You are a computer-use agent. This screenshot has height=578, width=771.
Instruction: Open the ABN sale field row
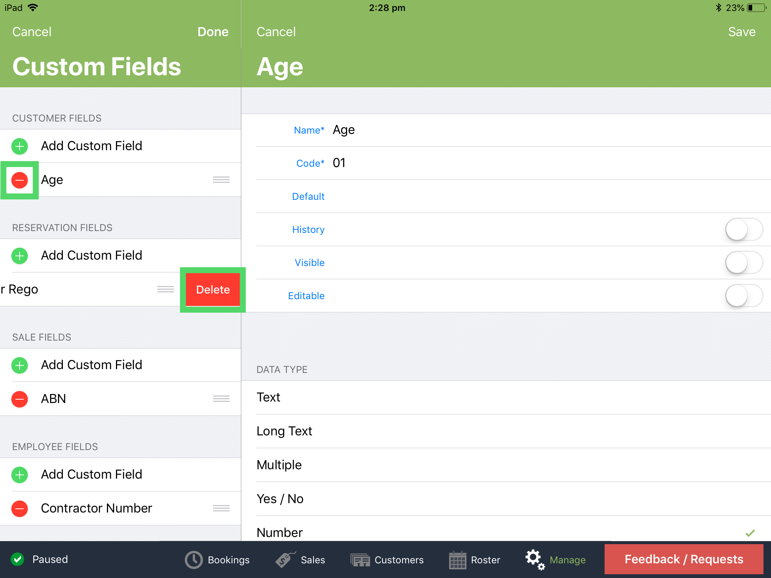click(120, 399)
